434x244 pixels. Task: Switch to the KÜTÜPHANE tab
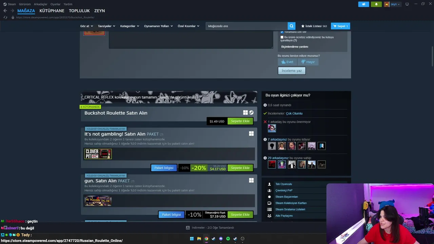(52, 11)
